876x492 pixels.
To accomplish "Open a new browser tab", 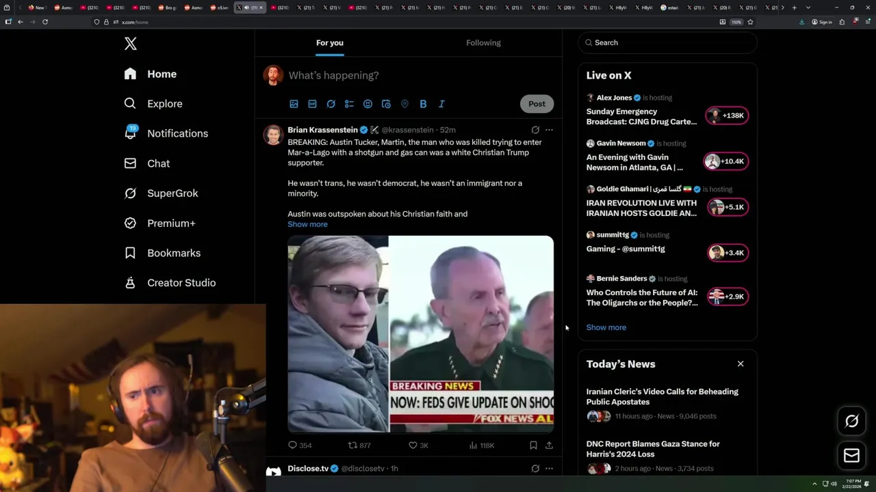I will tap(794, 8).
